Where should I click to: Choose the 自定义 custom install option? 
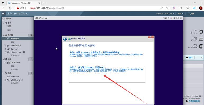107,74
